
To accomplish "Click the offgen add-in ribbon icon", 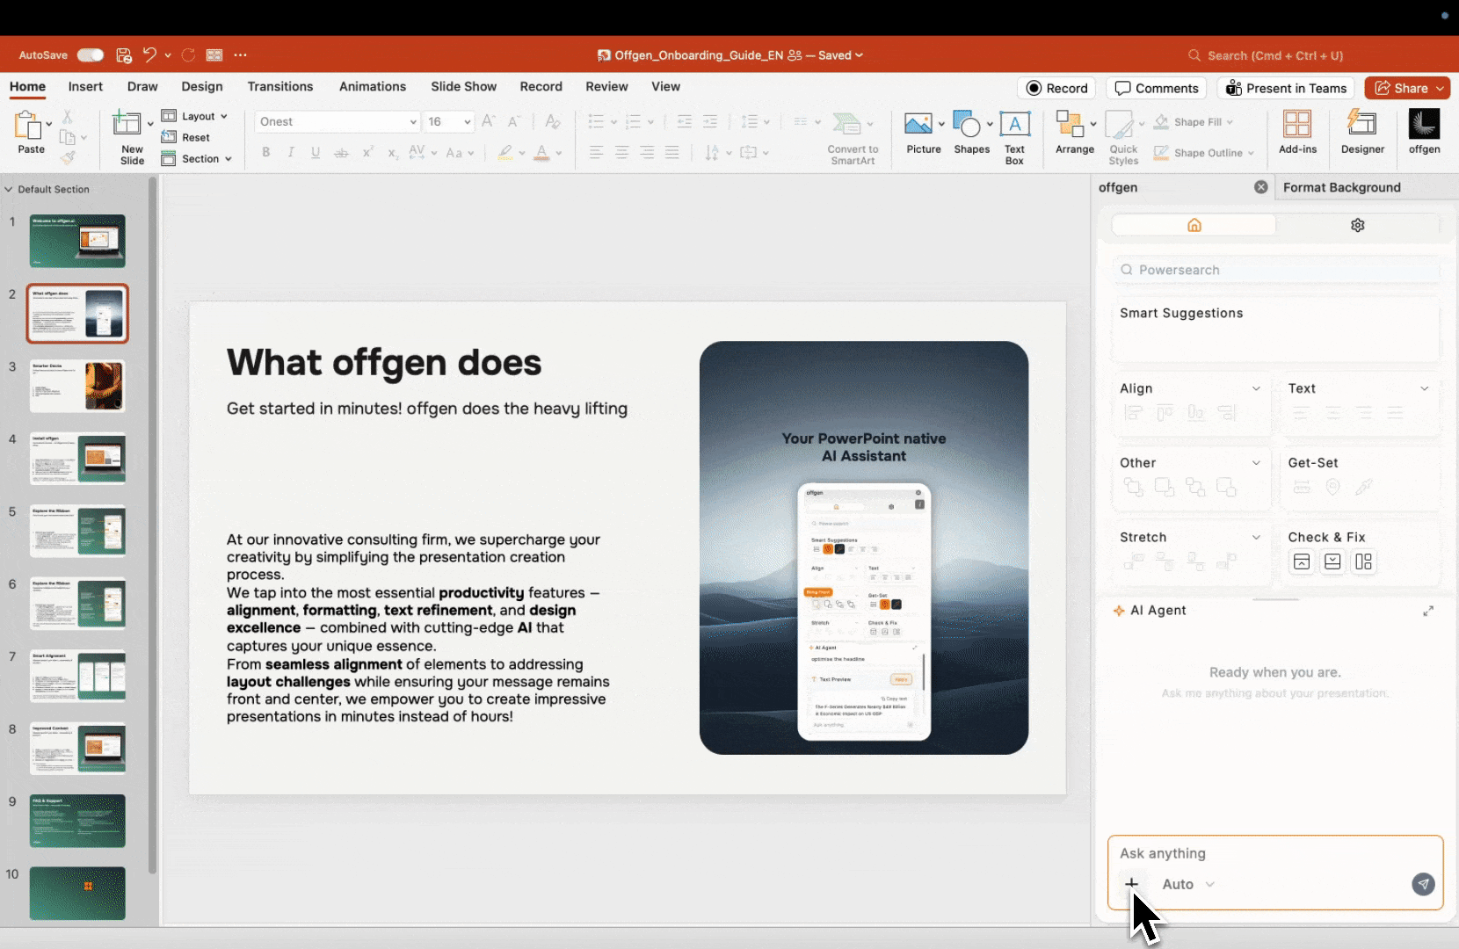I will [1424, 131].
